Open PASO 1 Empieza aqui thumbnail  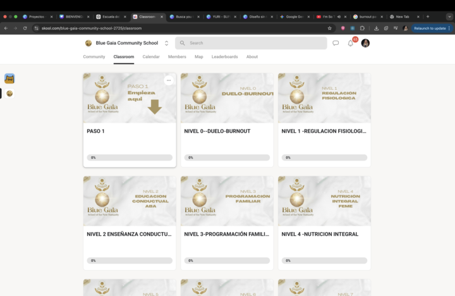130,98
